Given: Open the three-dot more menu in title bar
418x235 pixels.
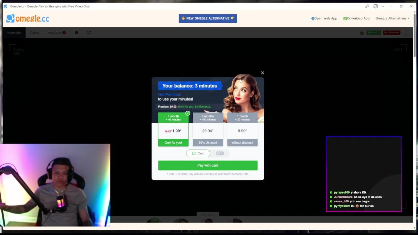Looking at the screenshot, I should click(x=383, y=6).
